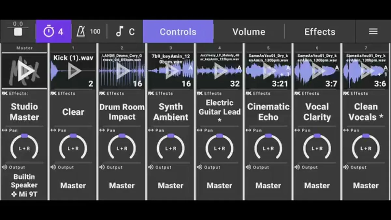The image size is (391, 220).
Task: Click the pan knob on track 7
Action: [366, 146]
